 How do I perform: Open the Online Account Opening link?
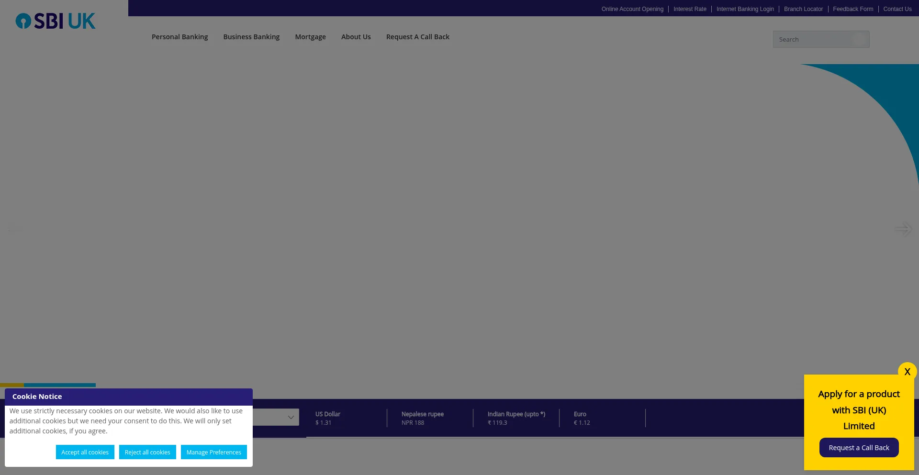coord(632,9)
